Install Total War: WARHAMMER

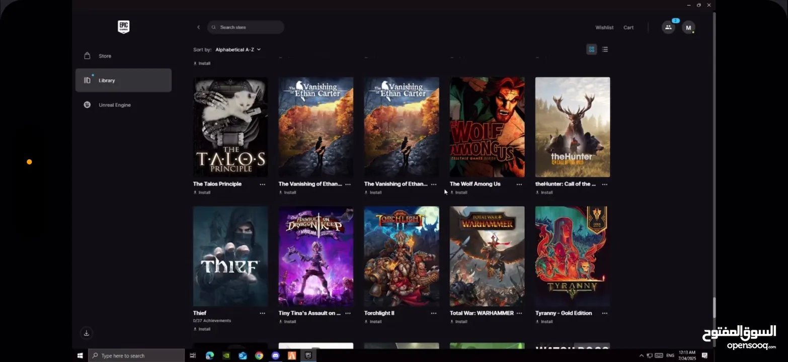click(x=458, y=322)
